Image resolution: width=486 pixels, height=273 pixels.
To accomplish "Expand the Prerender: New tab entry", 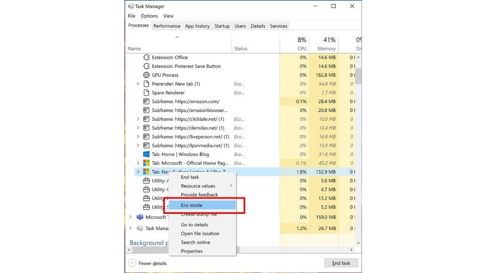I will coord(139,84).
